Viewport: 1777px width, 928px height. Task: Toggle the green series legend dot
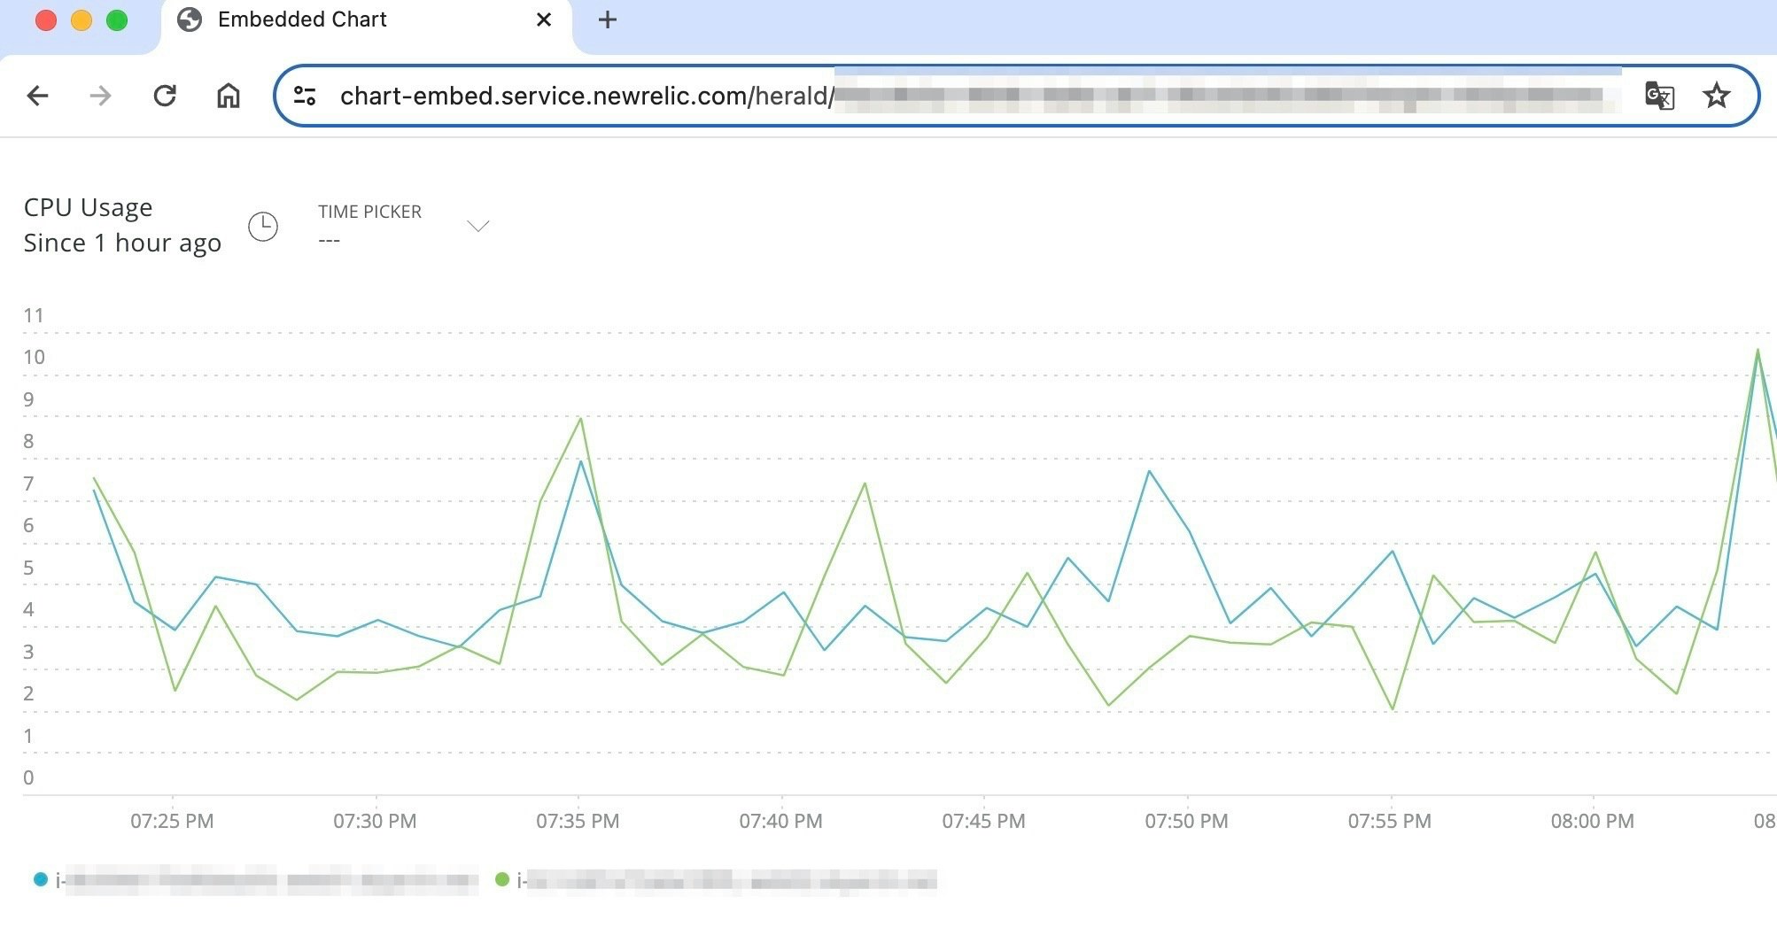coord(502,879)
